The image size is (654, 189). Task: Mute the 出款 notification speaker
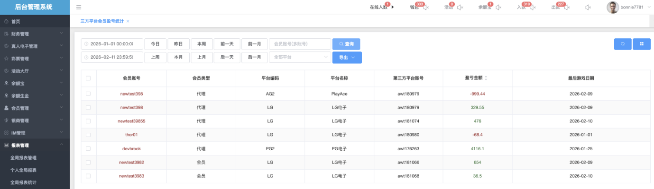tap(568, 7)
